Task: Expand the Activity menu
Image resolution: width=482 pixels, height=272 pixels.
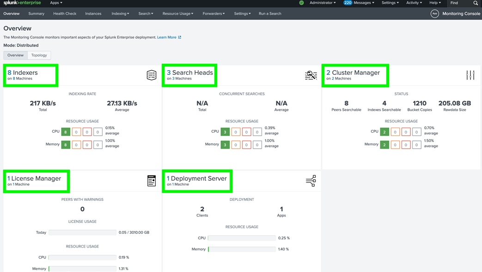Action: [x=414, y=3]
